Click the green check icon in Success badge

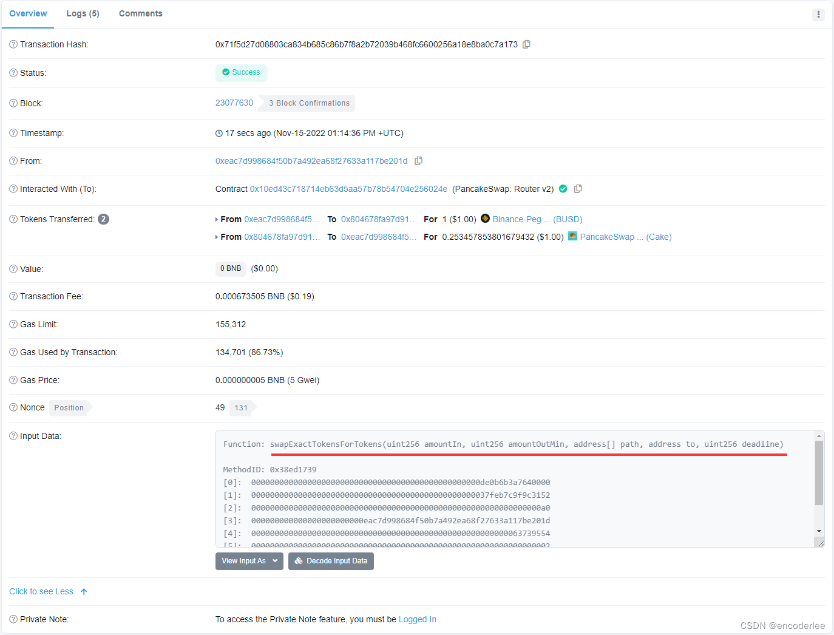point(226,72)
